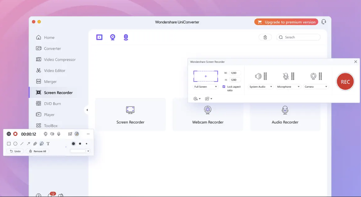Open the Microphone dropdown
Screen dimensions: 361x197
pyautogui.click(x=288, y=87)
